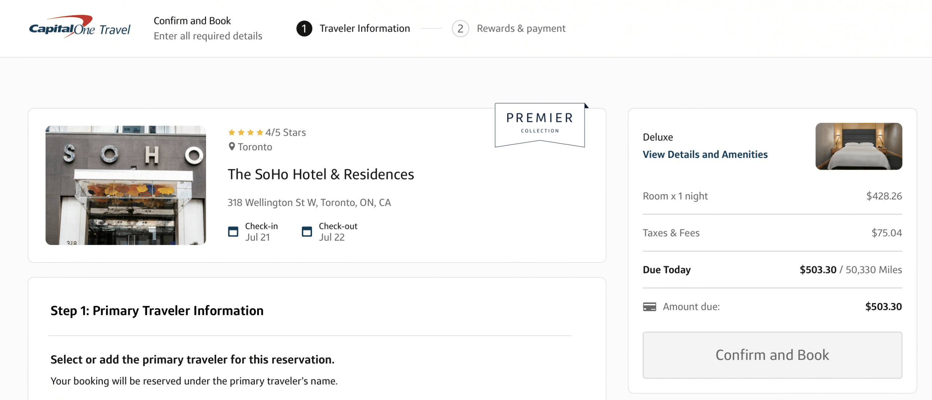Image resolution: width=932 pixels, height=400 pixels.
Task: Click The SoHo Hotel & Residences title
Action: [321, 174]
